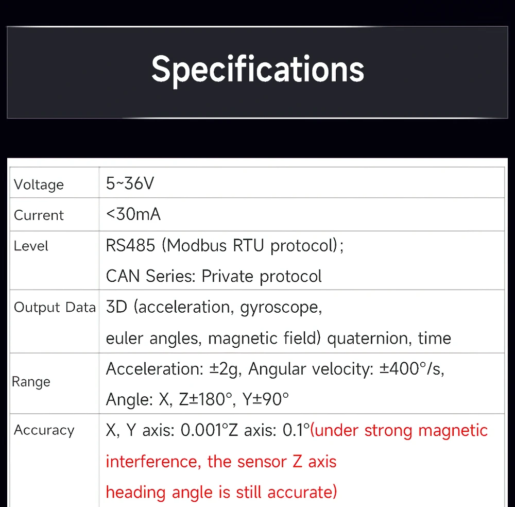
Task: Click the 5~36V voltage value
Action: 130,183
